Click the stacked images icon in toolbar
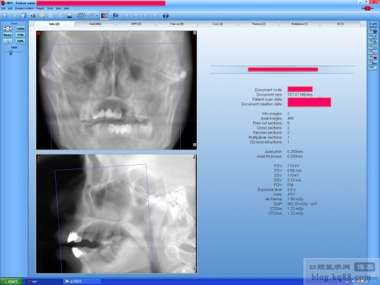The height and width of the screenshot is (285, 380). click(23, 16)
